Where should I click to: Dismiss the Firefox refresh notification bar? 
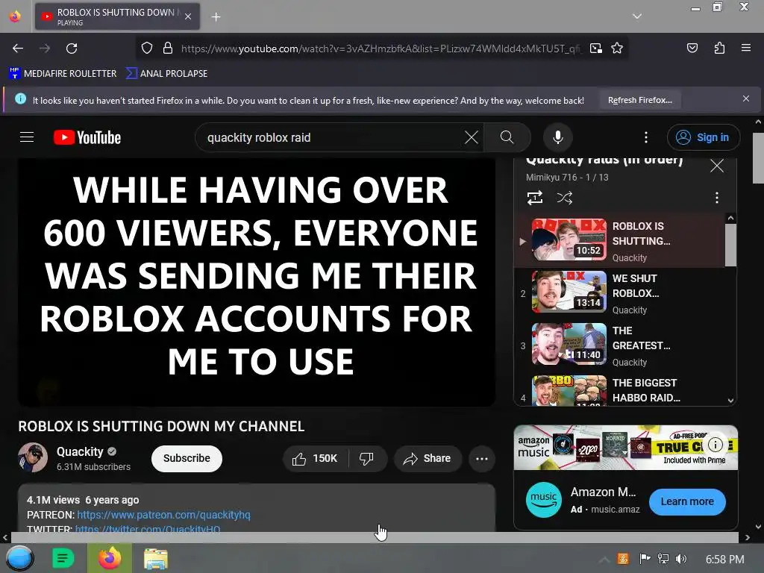click(x=745, y=99)
